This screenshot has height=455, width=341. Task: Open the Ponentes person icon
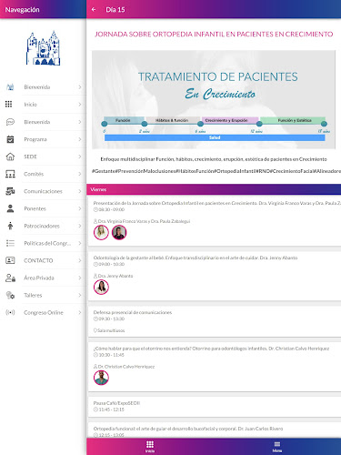coord(10,208)
